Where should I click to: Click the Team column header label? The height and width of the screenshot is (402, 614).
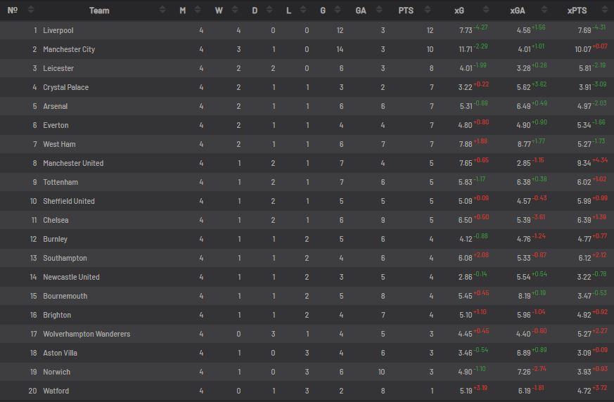pyautogui.click(x=99, y=11)
